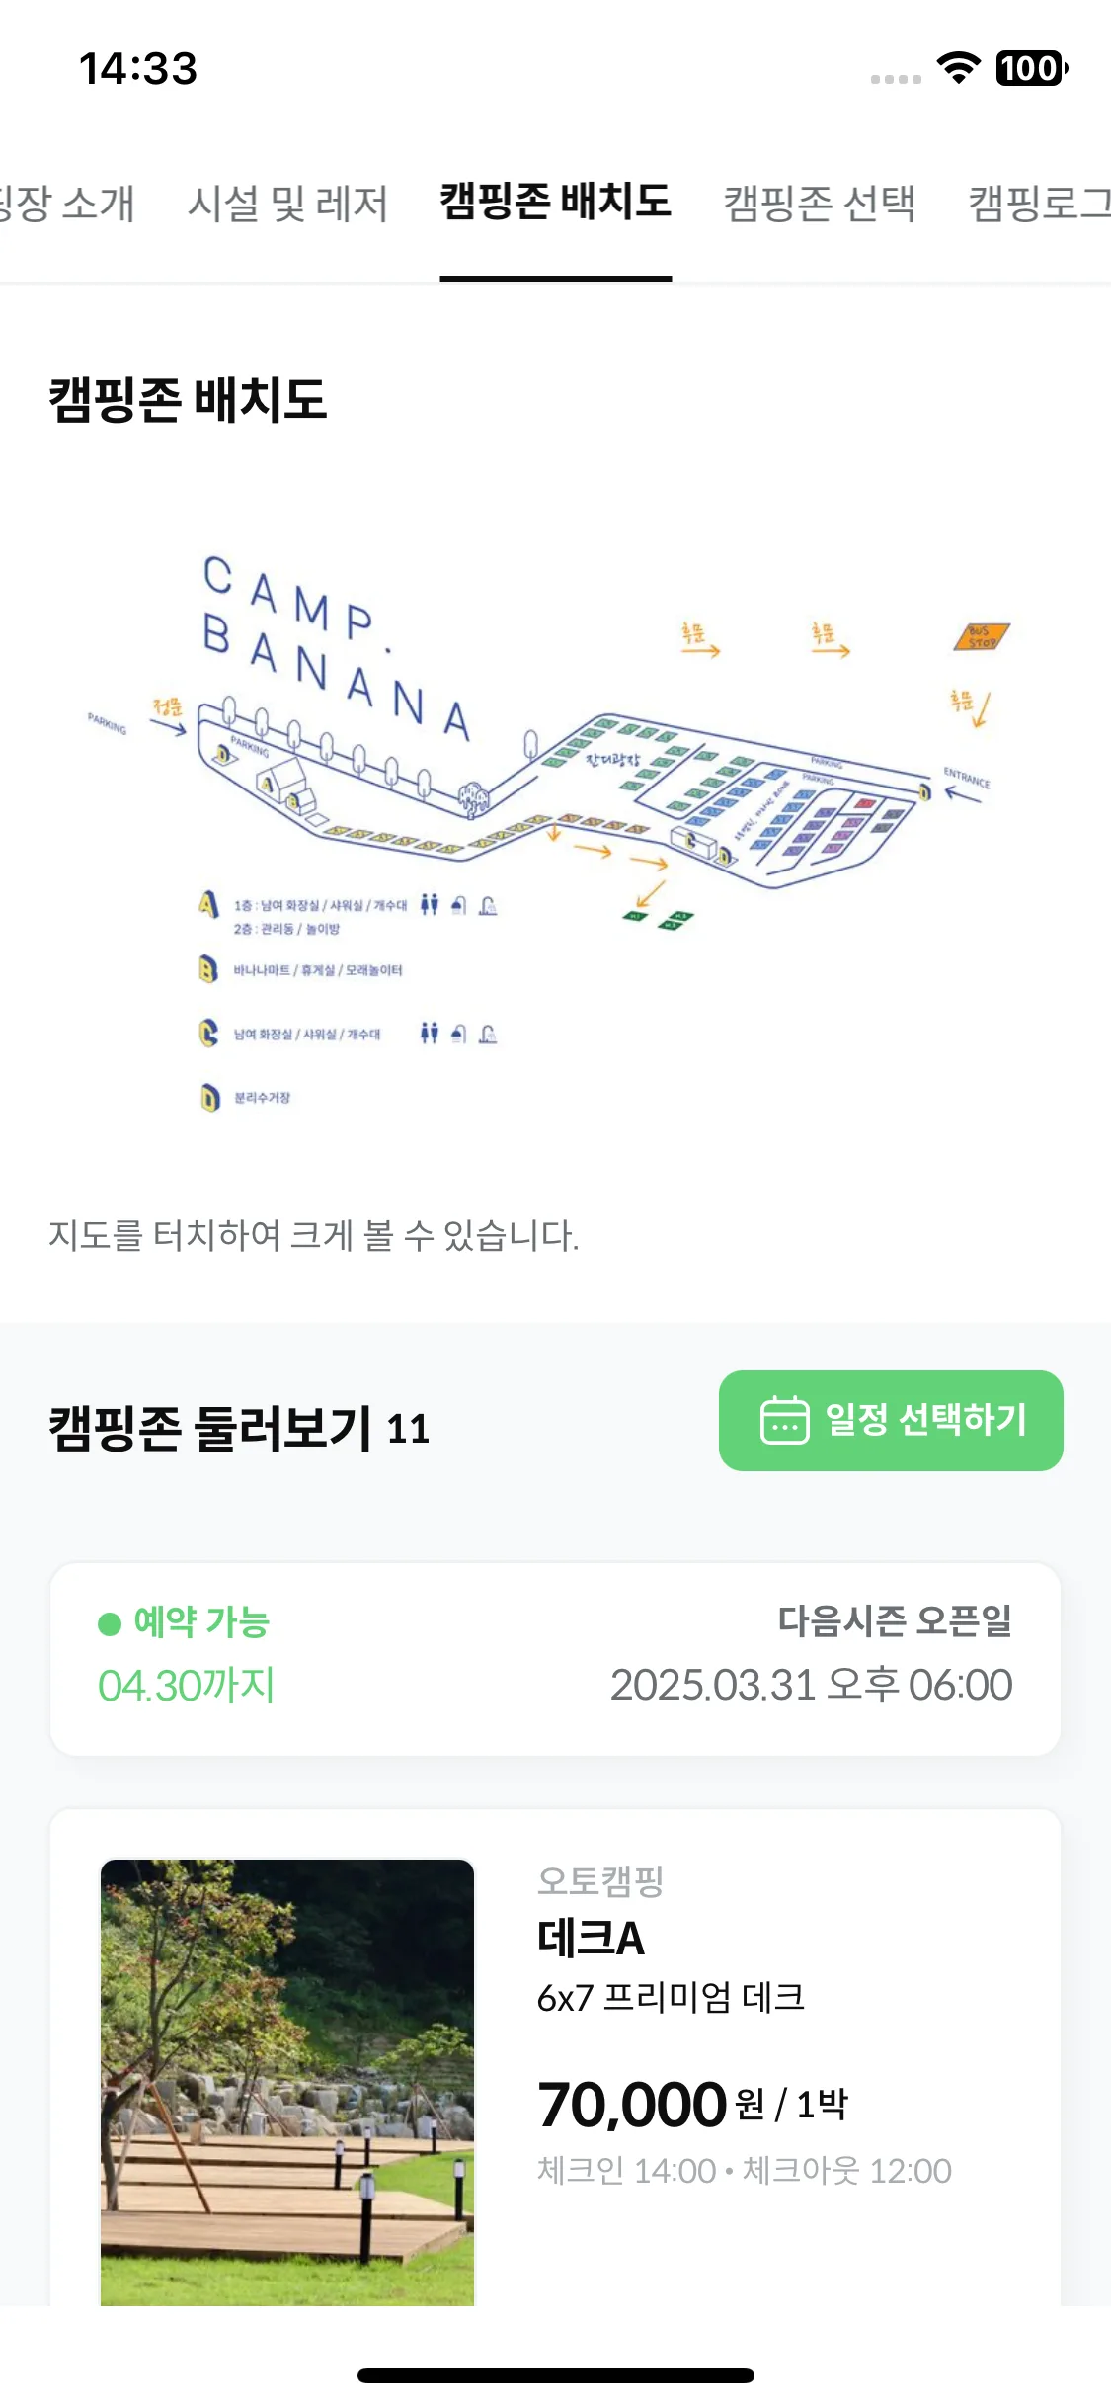The image size is (1111, 2407).
Task: Tap building D marker in map legend
Action: point(209,1097)
